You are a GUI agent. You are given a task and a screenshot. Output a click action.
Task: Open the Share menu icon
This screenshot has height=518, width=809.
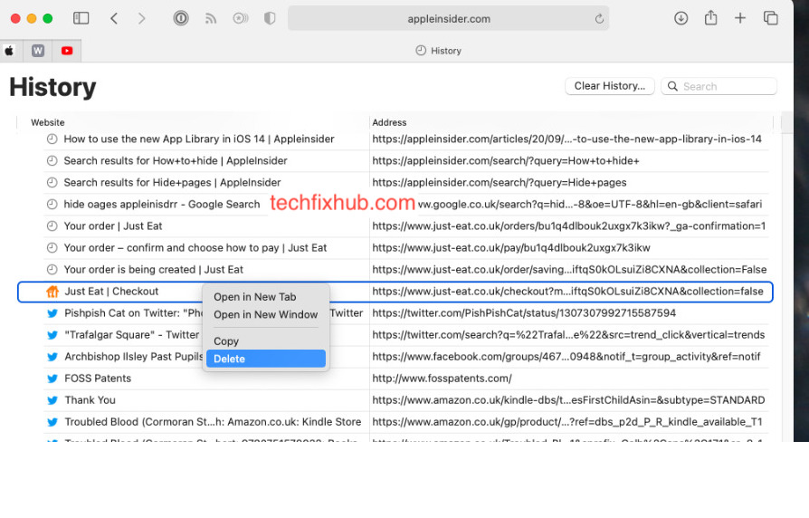click(710, 18)
